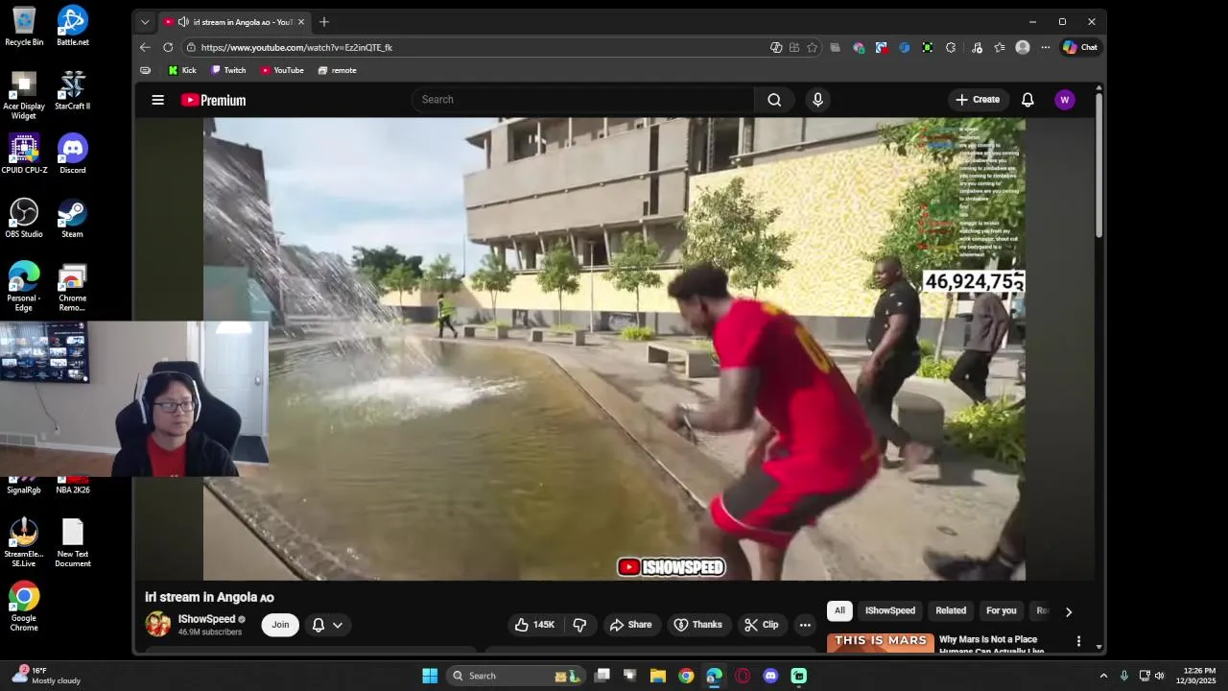
Task: Show more filter chips with right arrow
Action: click(1069, 611)
